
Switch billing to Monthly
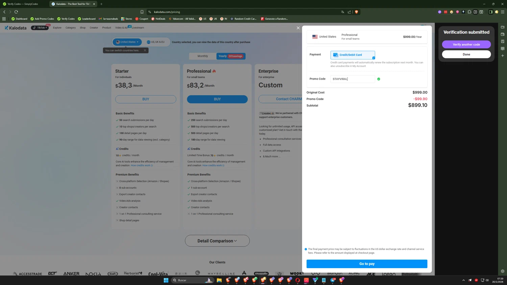pyautogui.click(x=203, y=56)
